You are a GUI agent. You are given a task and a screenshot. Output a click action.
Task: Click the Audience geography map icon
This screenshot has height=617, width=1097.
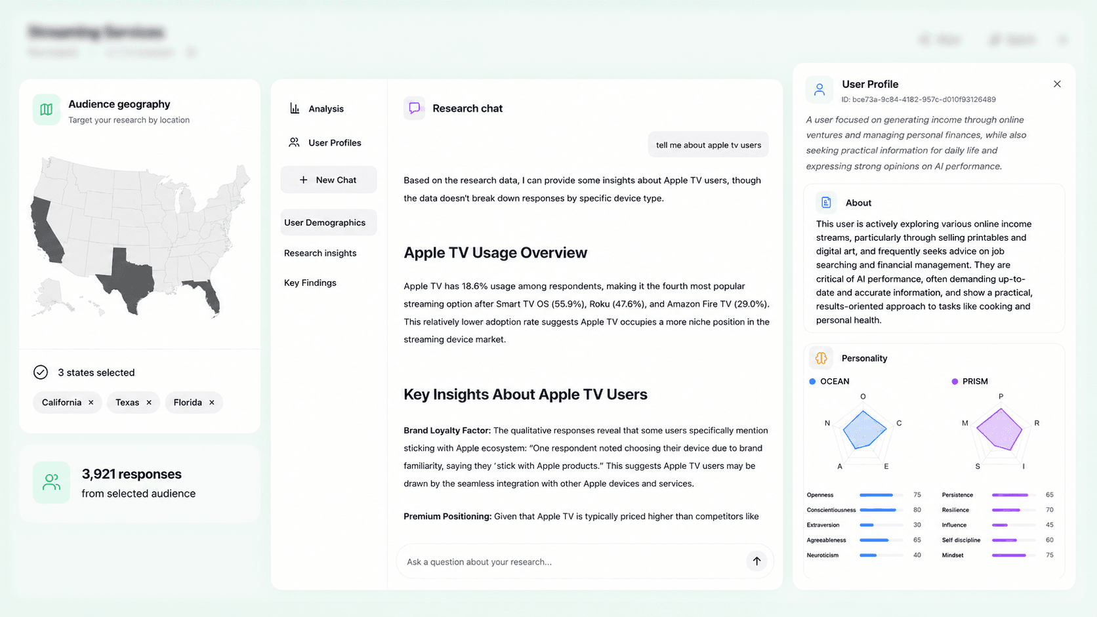coord(47,109)
